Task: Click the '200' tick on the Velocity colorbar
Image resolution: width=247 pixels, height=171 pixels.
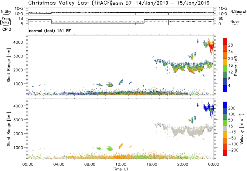Action: click(232, 108)
